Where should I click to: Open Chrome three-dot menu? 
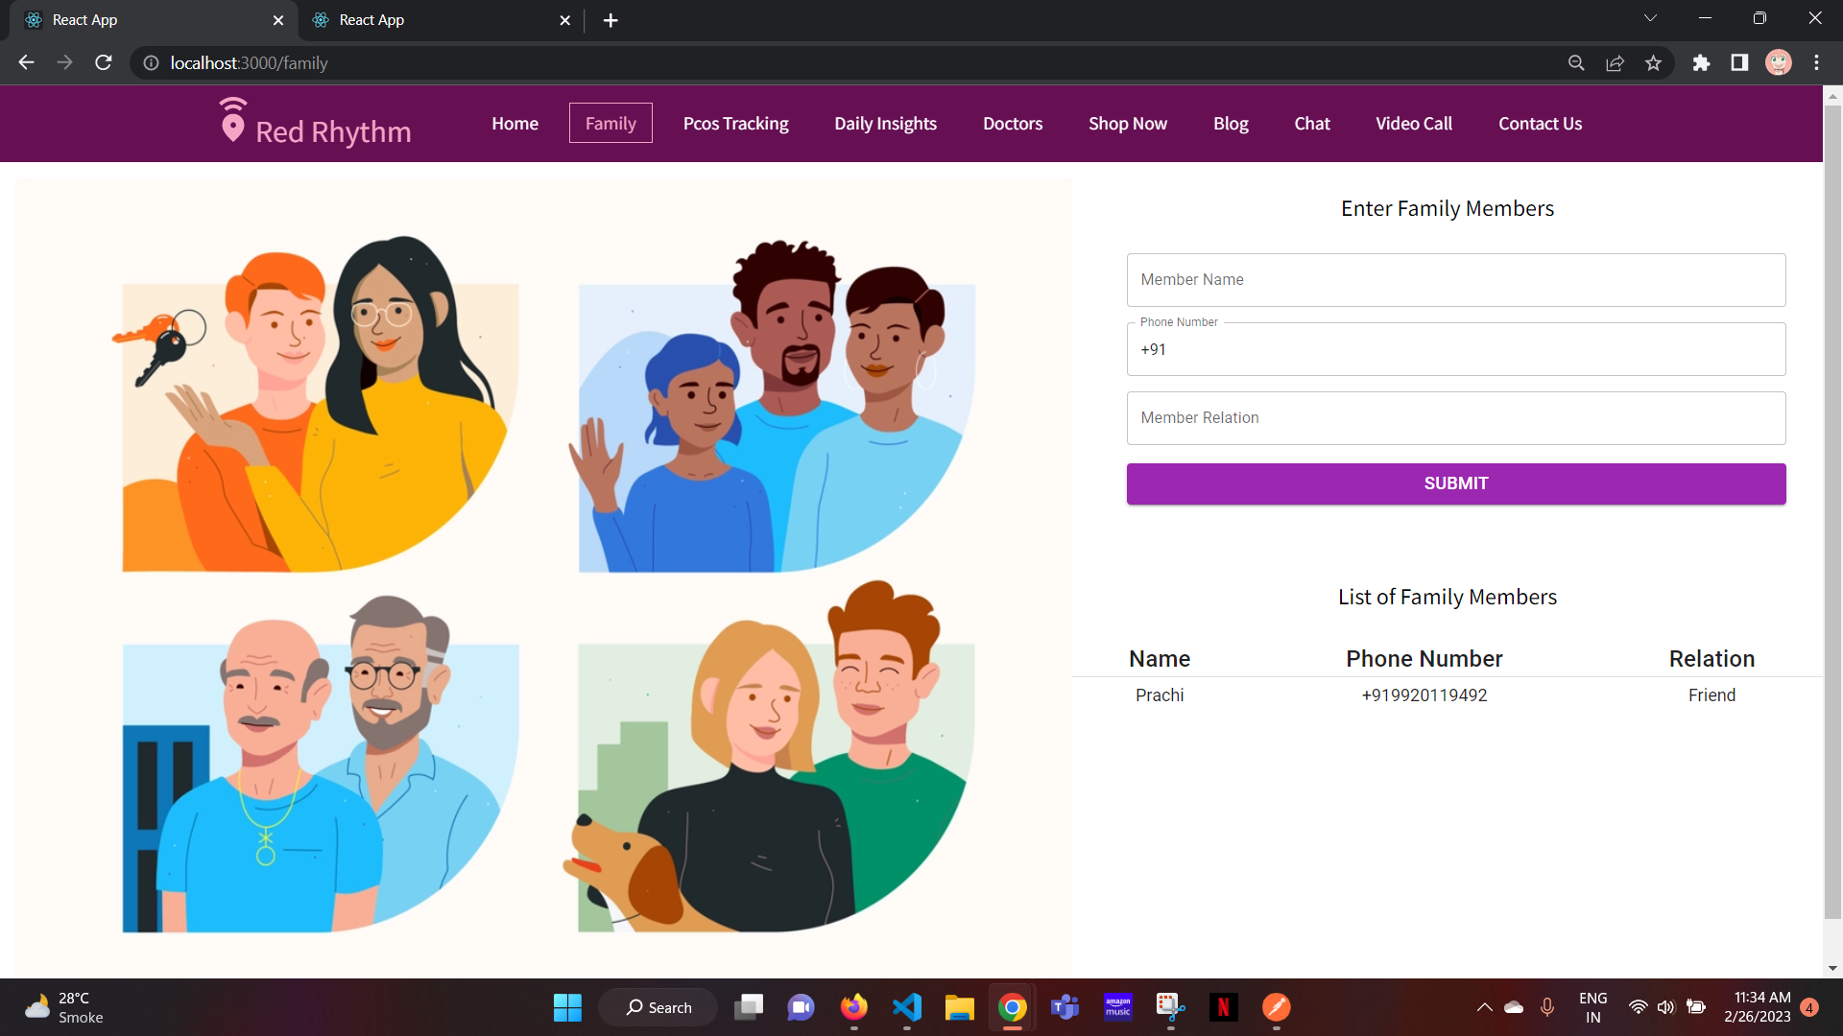pyautogui.click(x=1816, y=63)
